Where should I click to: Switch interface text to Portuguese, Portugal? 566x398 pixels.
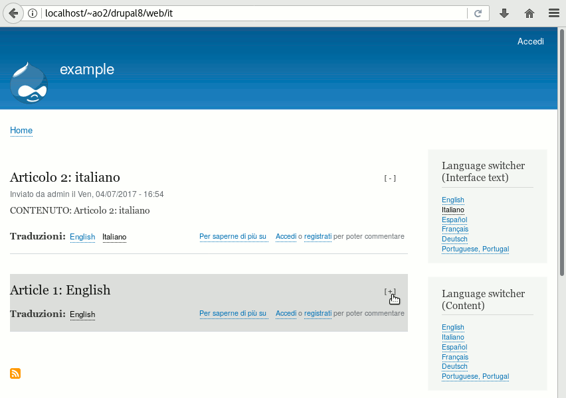[475, 249]
